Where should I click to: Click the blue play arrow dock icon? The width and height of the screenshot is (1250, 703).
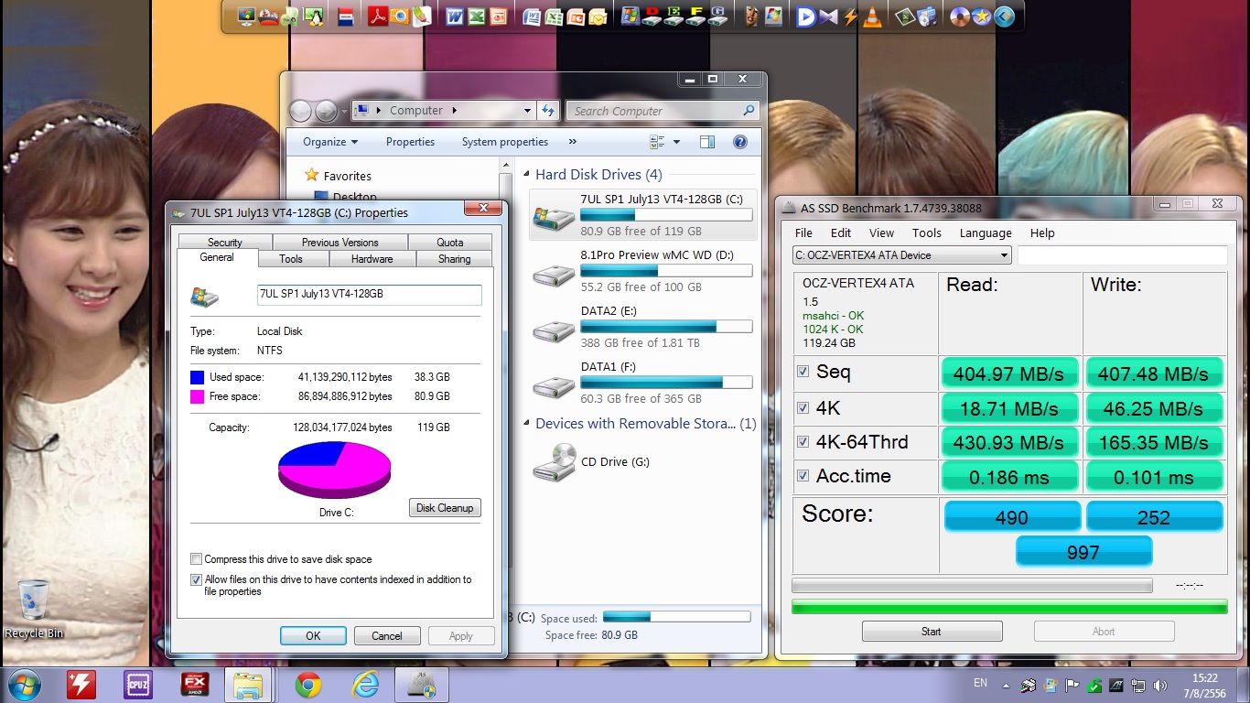806,16
